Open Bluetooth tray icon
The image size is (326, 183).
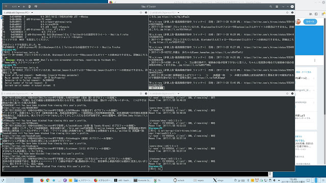[x=248, y=180]
